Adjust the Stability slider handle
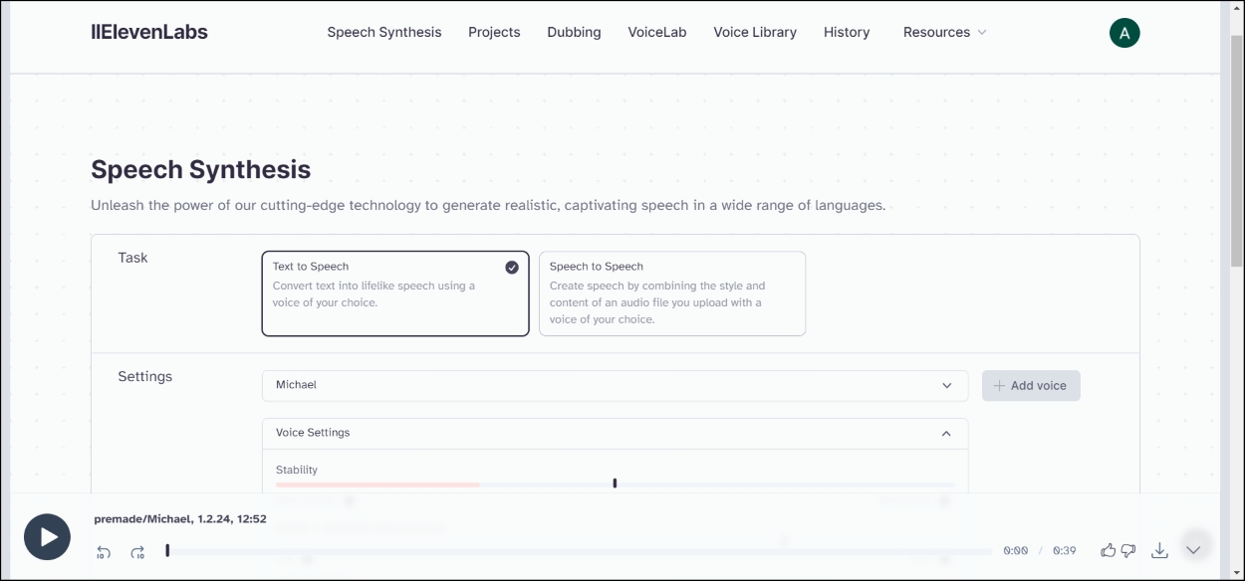This screenshot has width=1245, height=581. tap(615, 483)
